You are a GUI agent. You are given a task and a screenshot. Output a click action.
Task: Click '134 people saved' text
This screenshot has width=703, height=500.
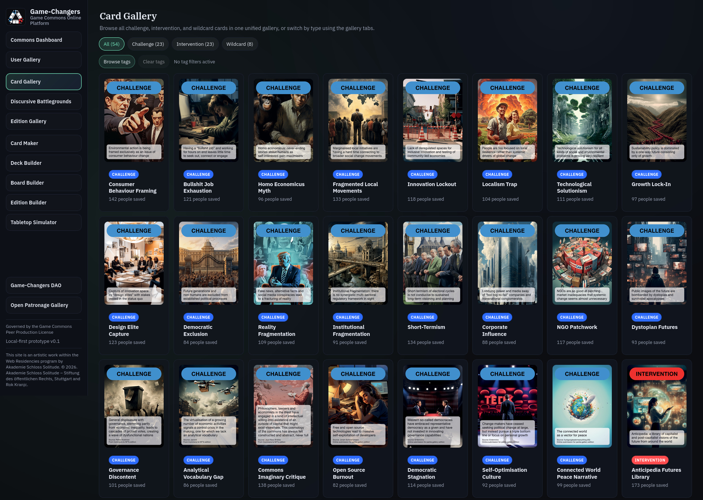click(425, 342)
